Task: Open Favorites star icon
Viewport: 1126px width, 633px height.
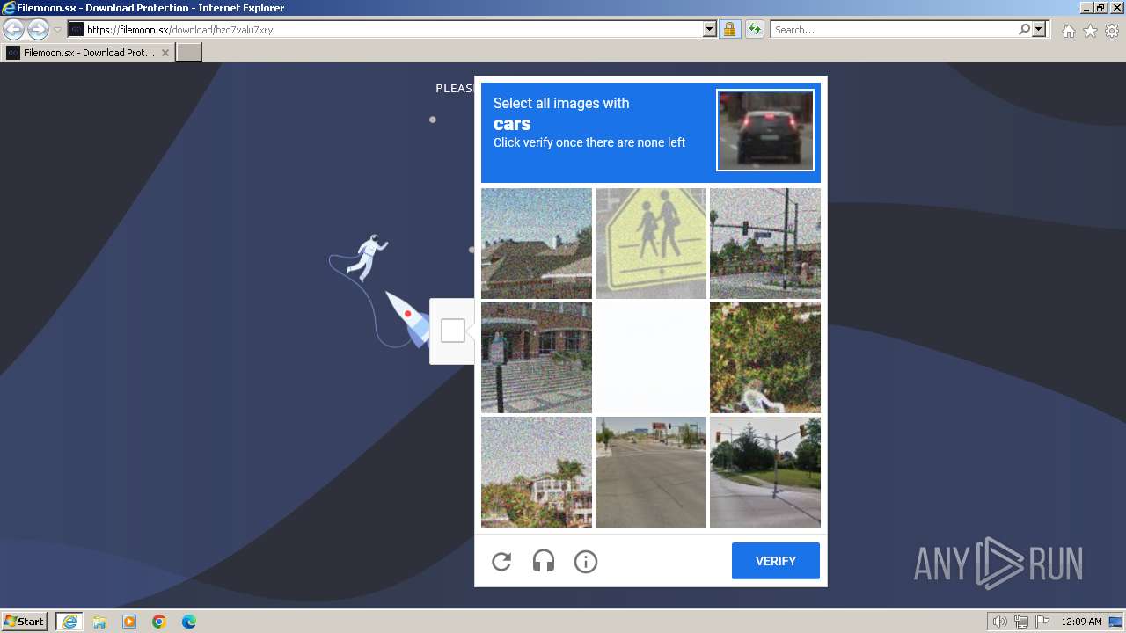Action: pyautogui.click(x=1090, y=31)
